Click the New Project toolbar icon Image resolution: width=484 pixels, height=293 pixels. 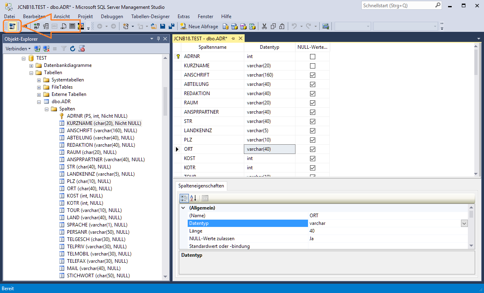tap(126, 27)
